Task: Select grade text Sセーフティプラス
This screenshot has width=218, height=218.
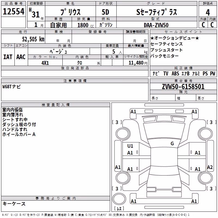Action: [x=157, y=12]
